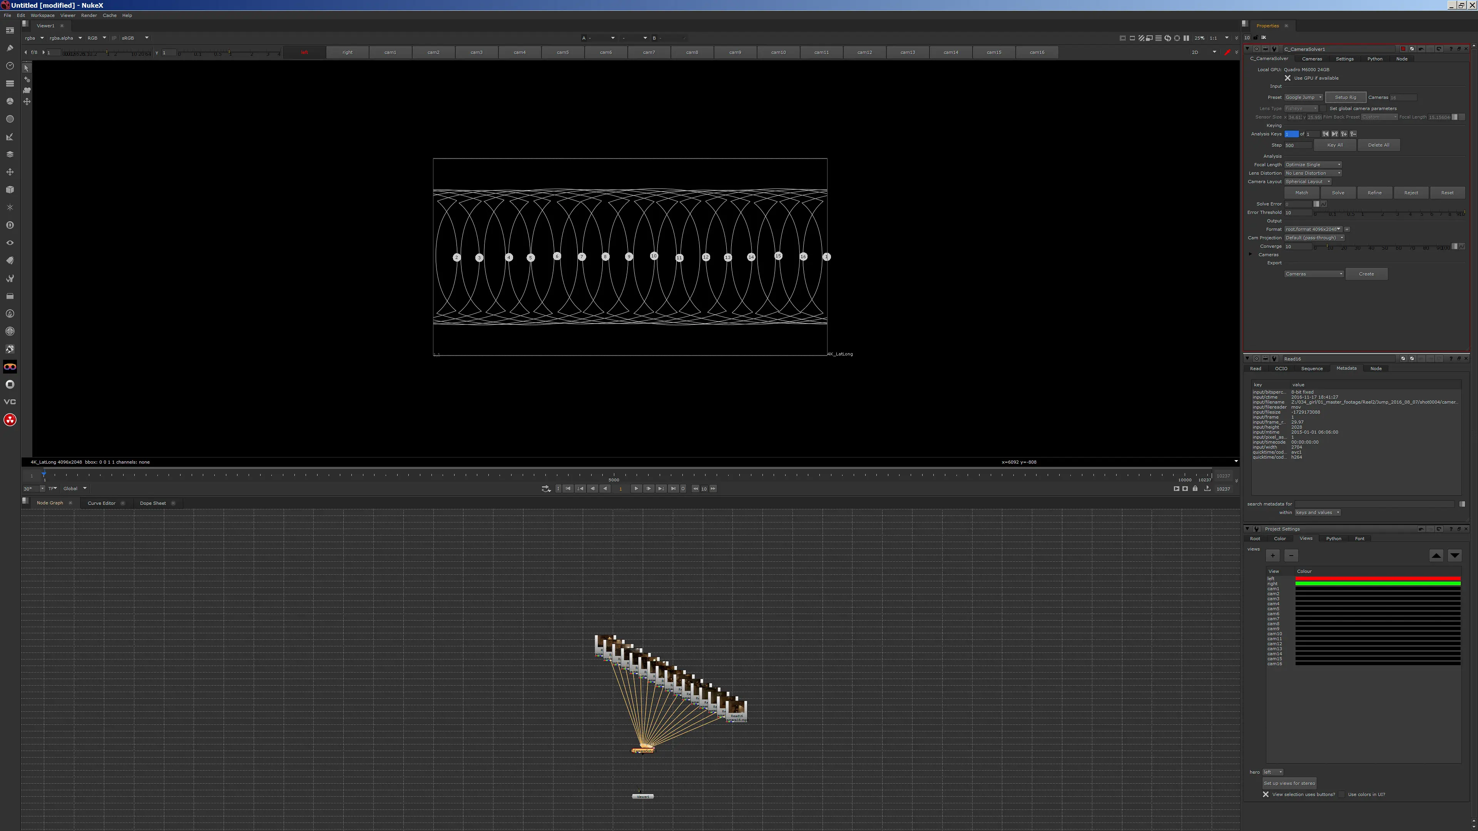
Task: Open the Deep nodes D icon
Action: click(10, 225)
